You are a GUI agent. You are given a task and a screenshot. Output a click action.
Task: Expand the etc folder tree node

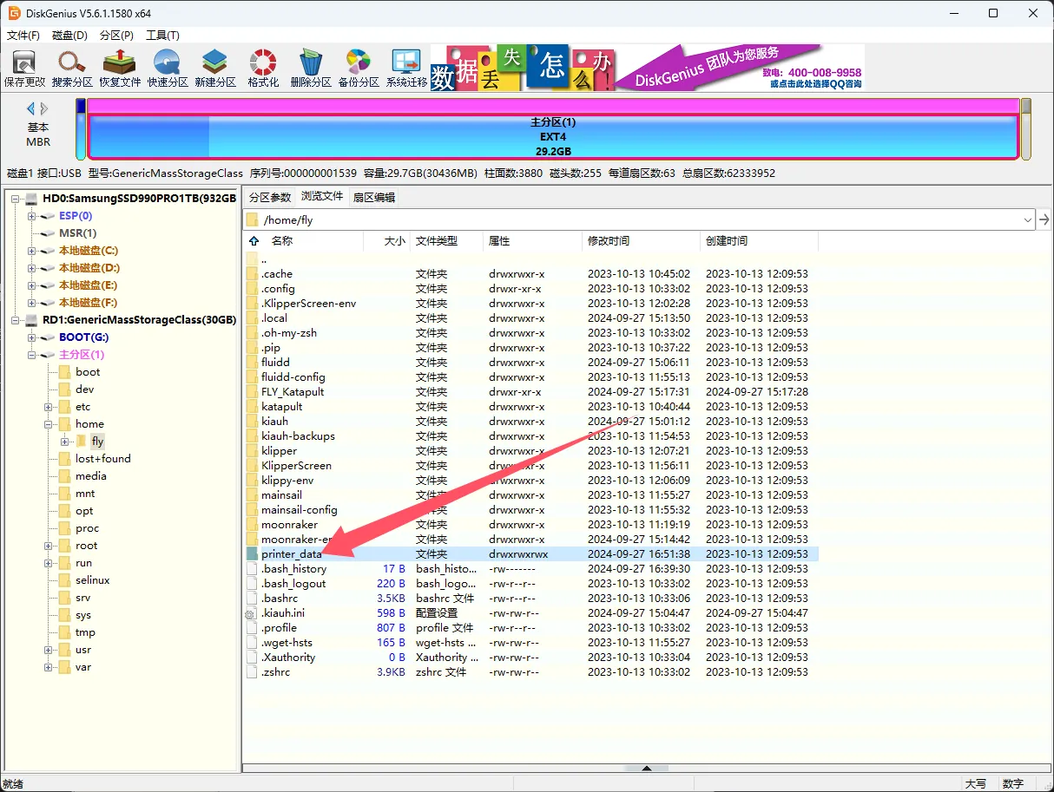click(x=49, y=407)
